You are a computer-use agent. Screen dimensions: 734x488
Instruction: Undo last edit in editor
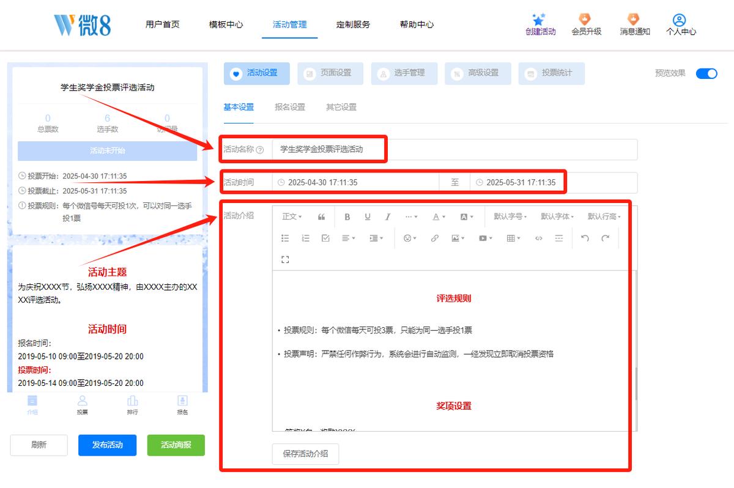[x=585, y=238]
